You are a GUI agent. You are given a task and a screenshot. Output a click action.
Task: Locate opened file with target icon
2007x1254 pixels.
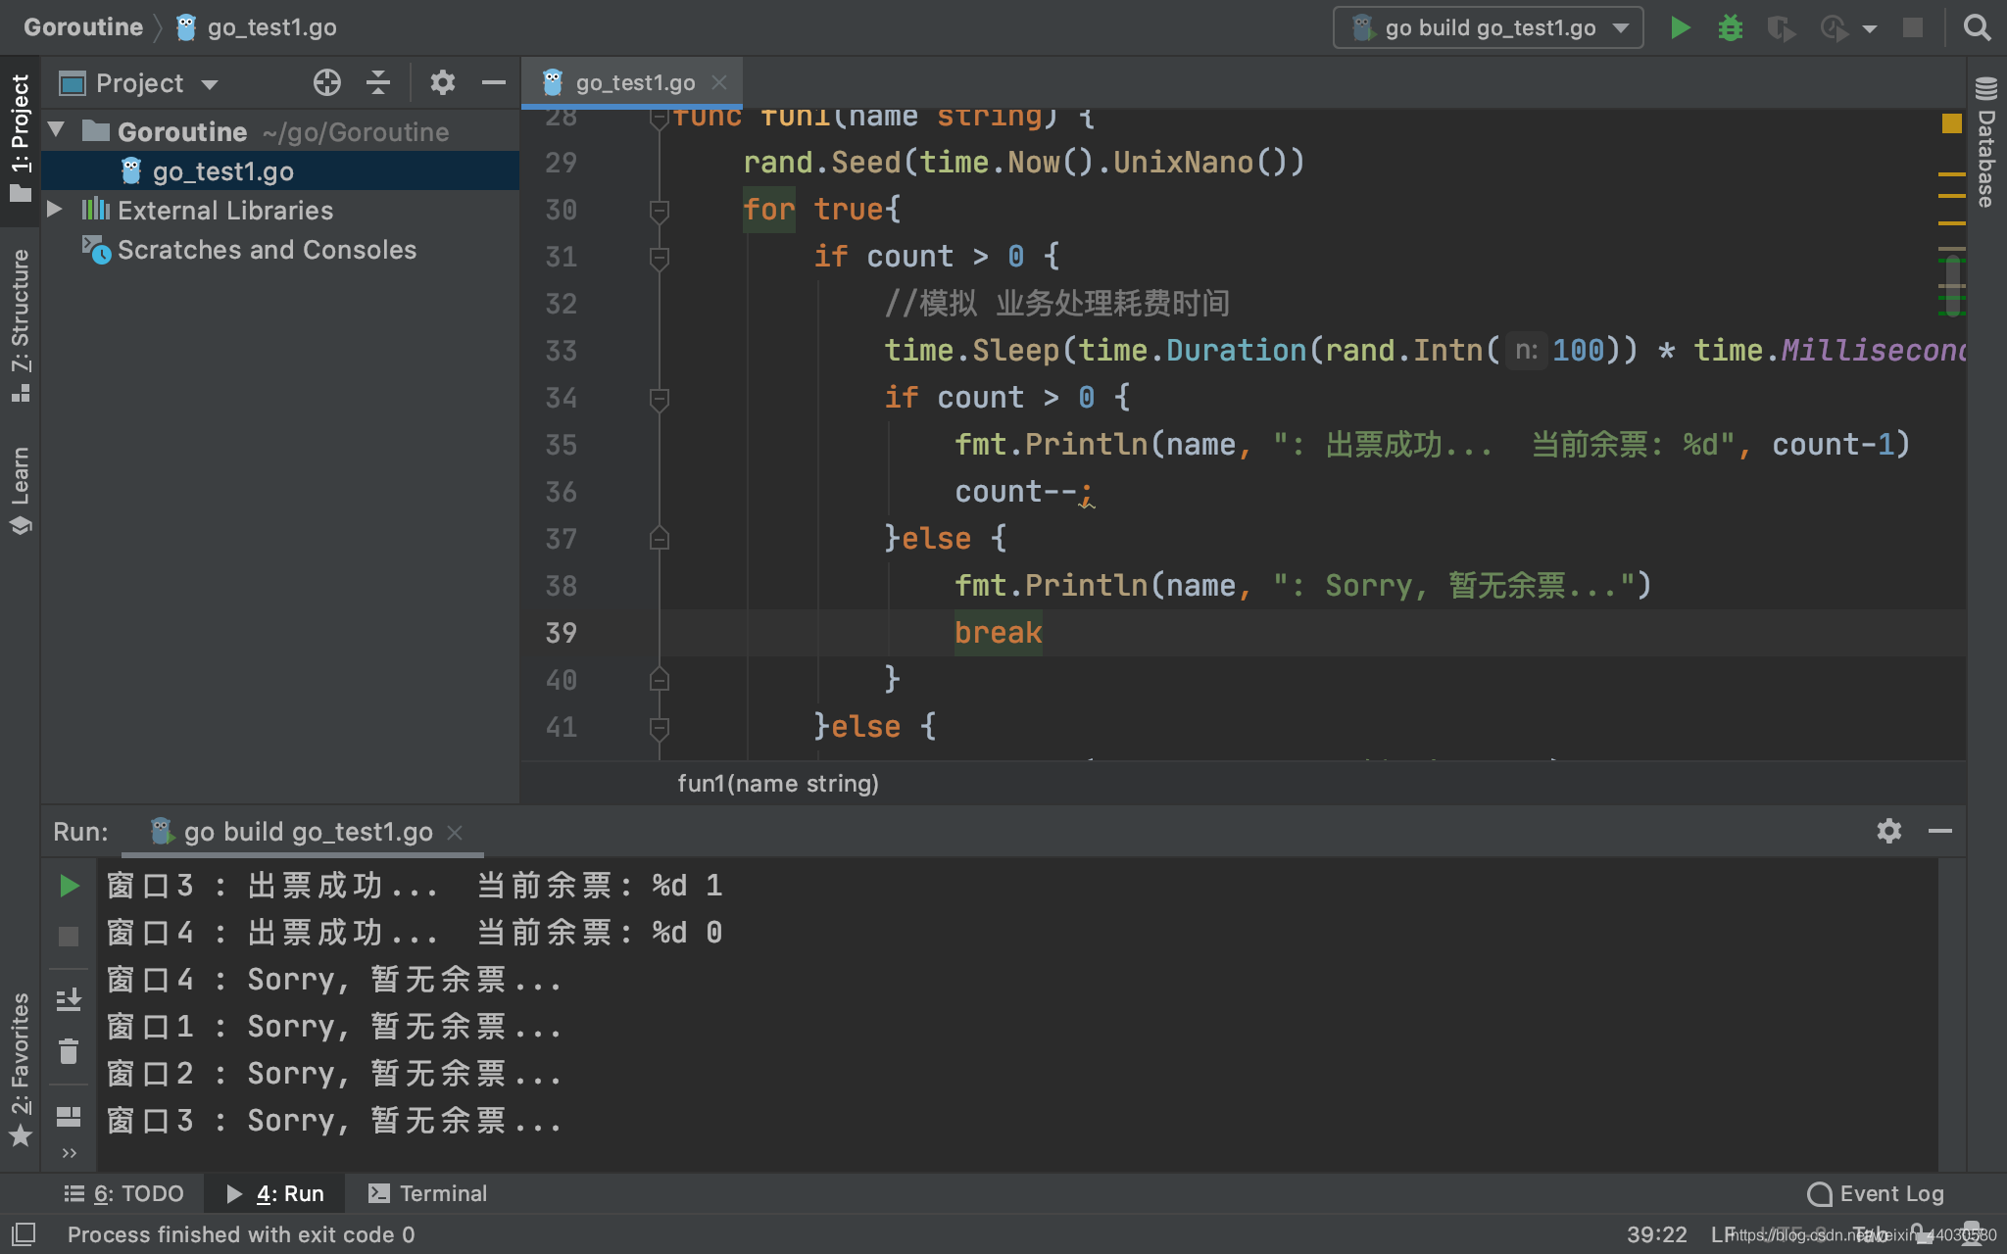(x=327, y=83)
